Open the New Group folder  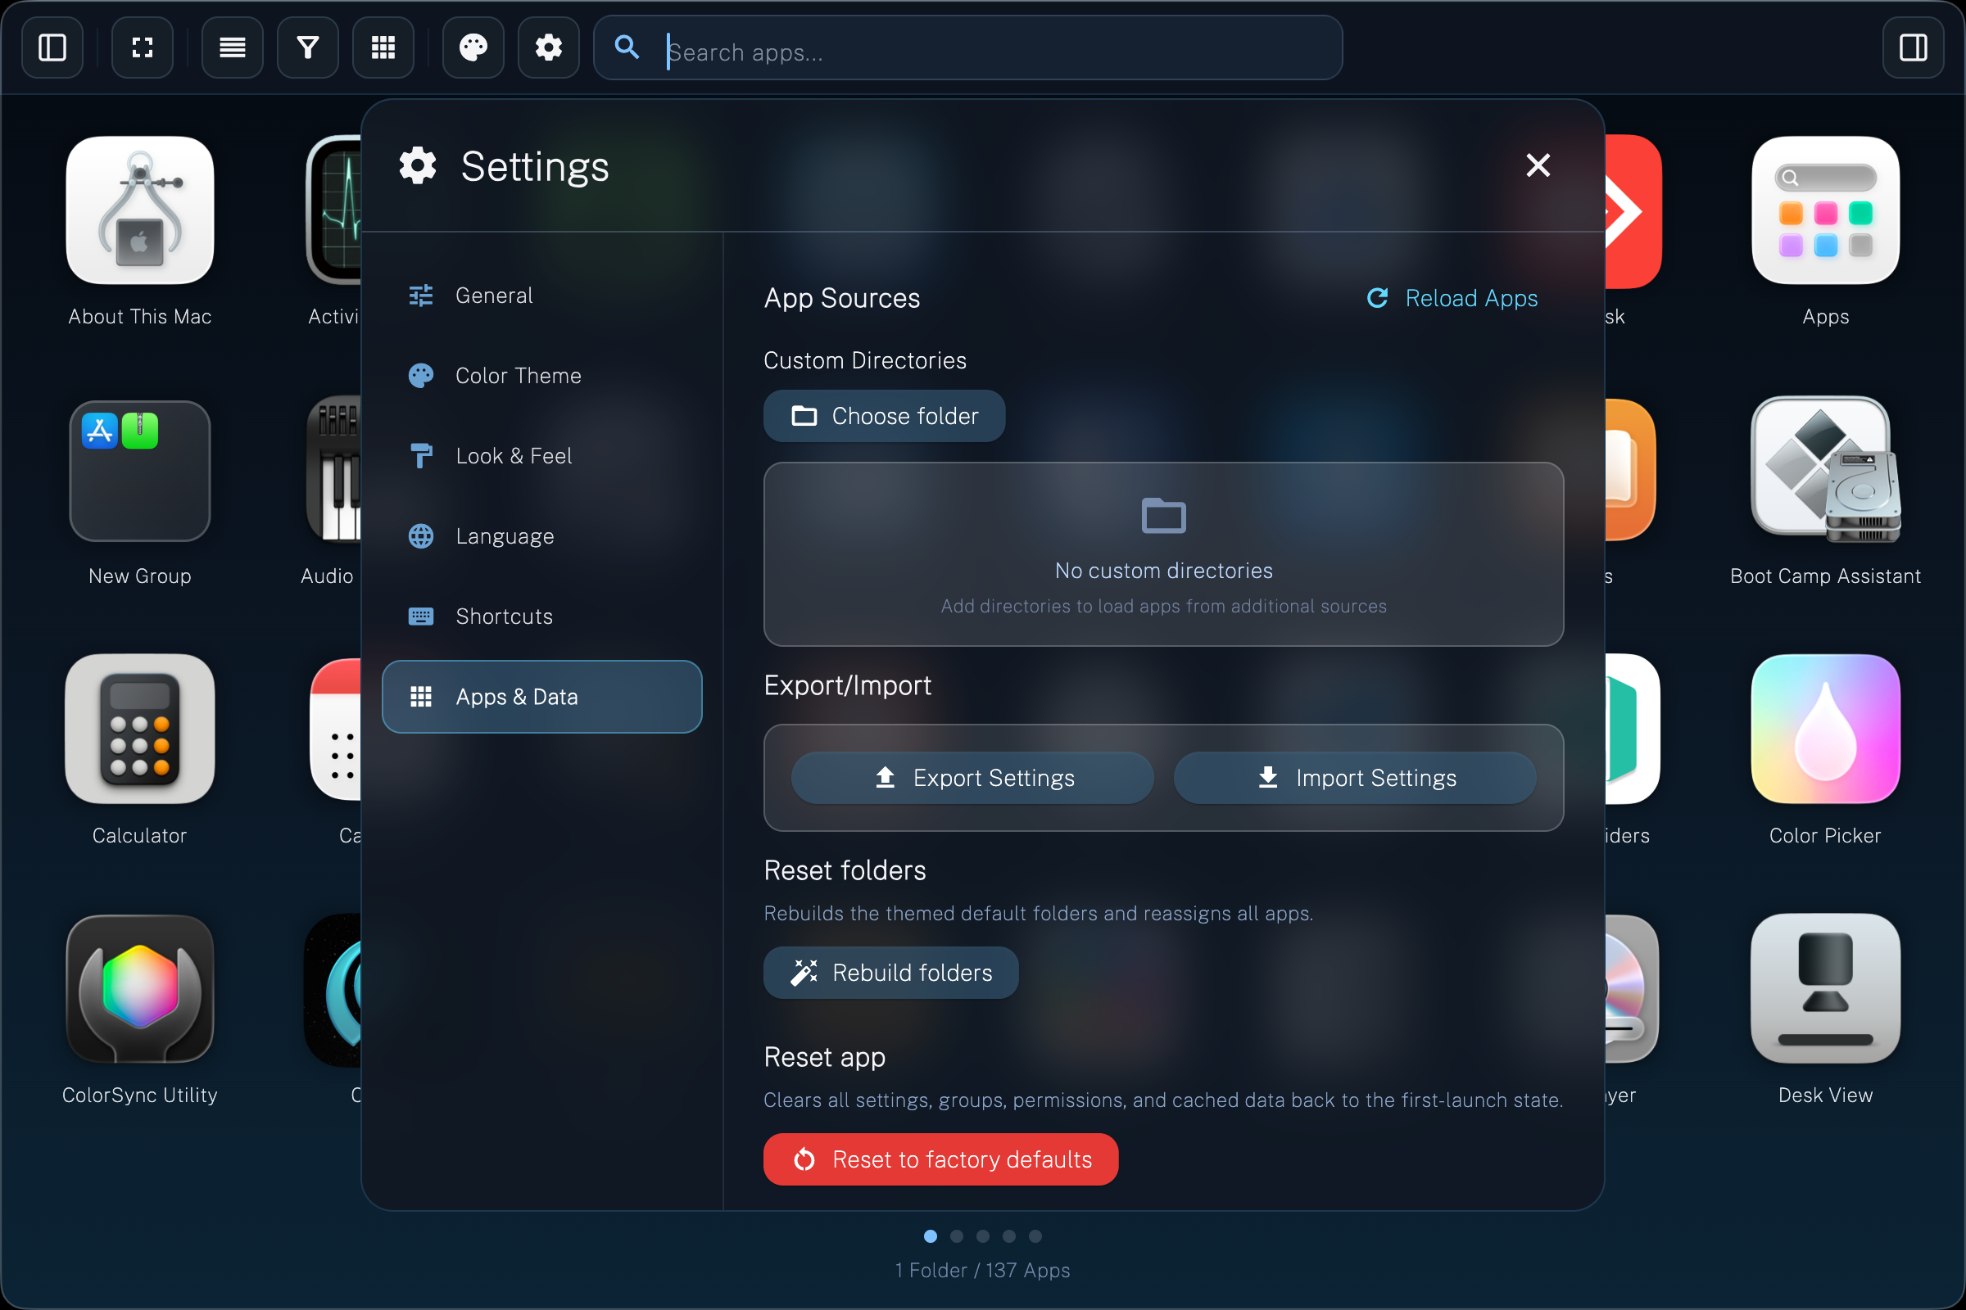tap(138, 472)
